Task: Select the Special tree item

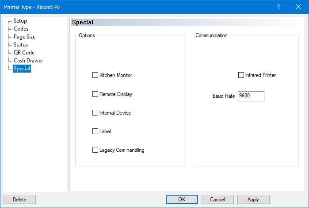Action: 22,69
